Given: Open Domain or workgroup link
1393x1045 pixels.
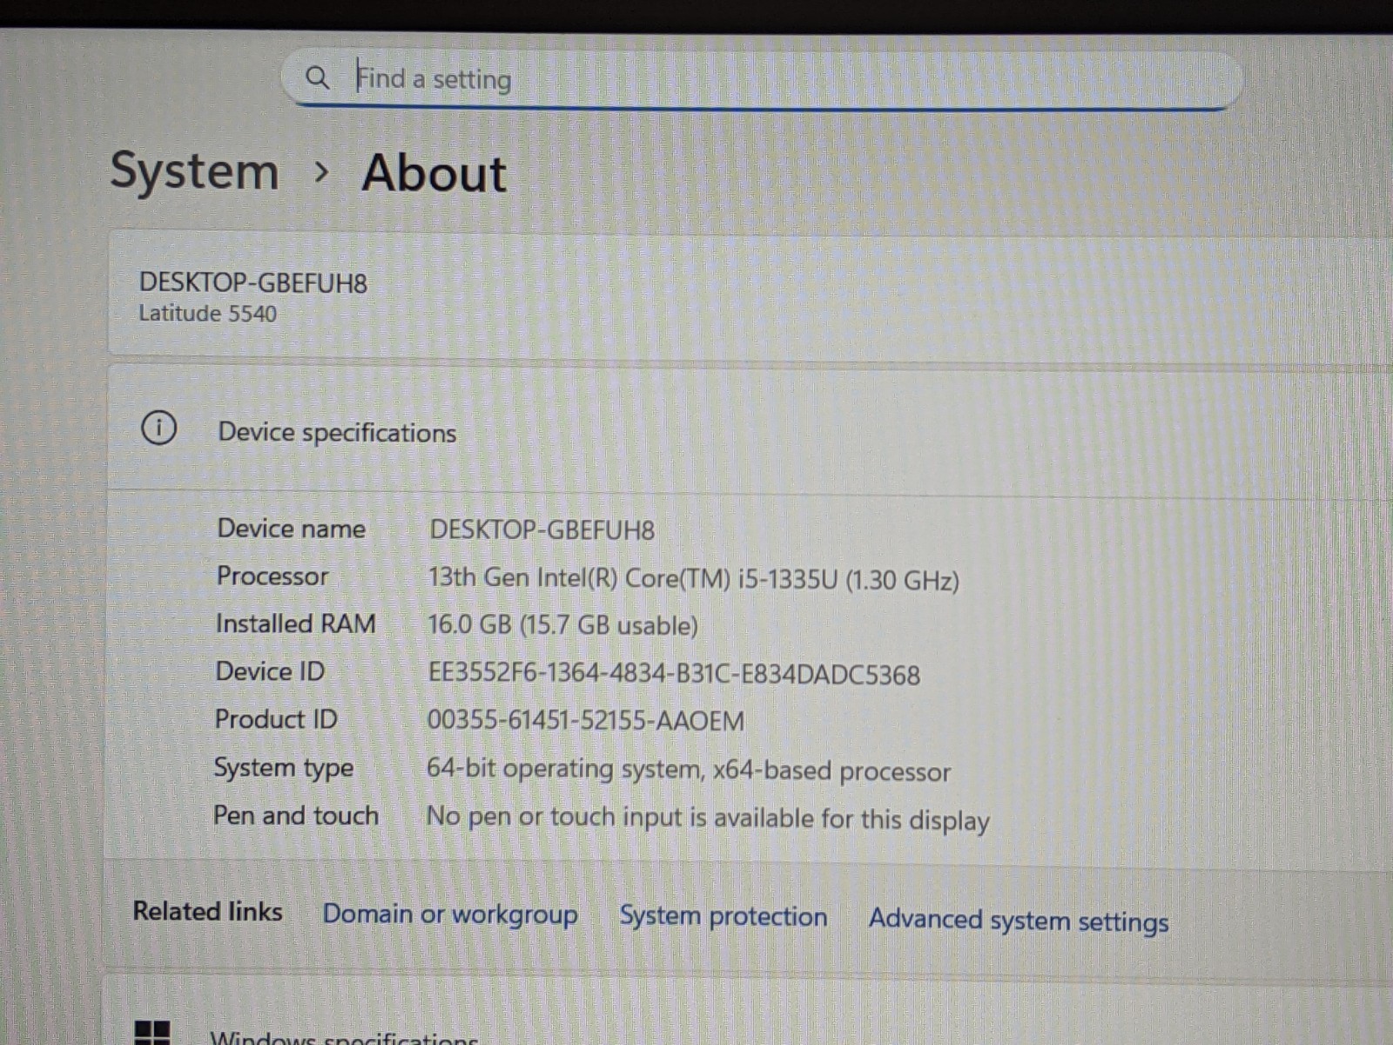Looking at the screenshot, I should 450,914.
